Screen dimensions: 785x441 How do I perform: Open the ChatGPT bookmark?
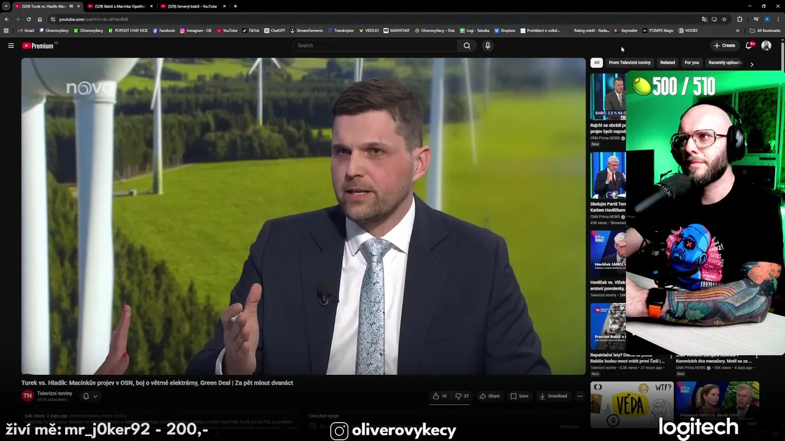(275, 31)
